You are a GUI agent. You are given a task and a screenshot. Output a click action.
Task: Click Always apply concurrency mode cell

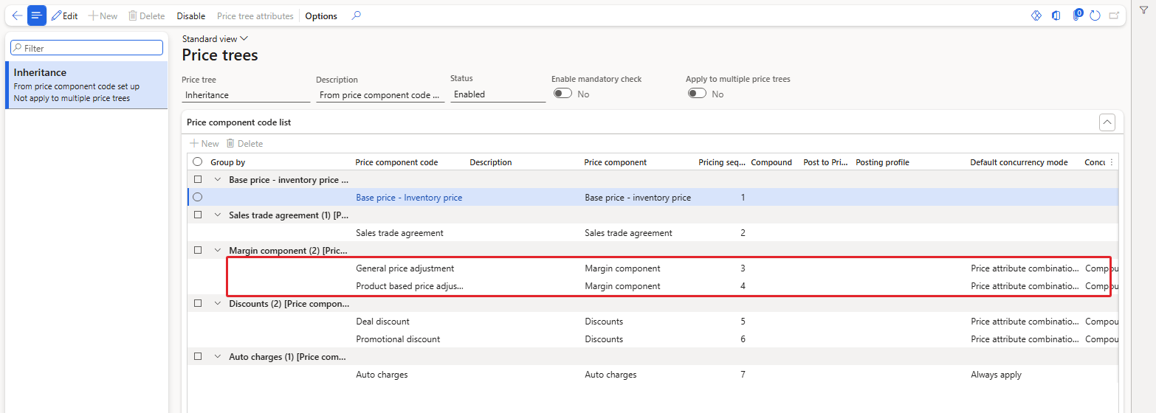pos(996,375)
